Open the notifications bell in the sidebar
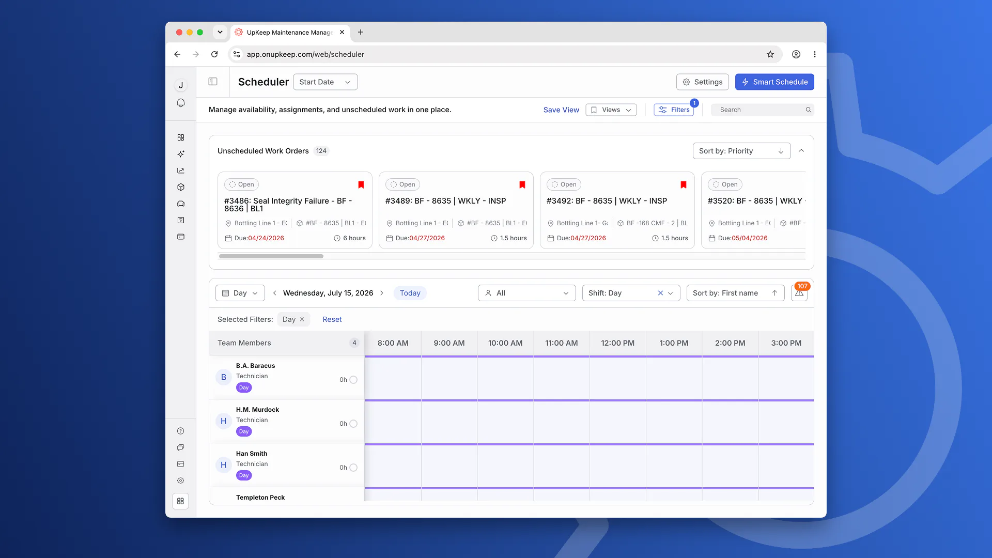992x558 pixels. pyautogui.click(x=181, y=103)
